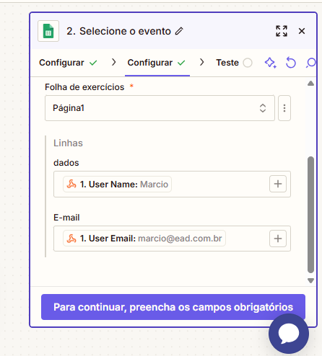Open the chat support bubble
This screenshot has height=356, width=322.
click(289, 334)
